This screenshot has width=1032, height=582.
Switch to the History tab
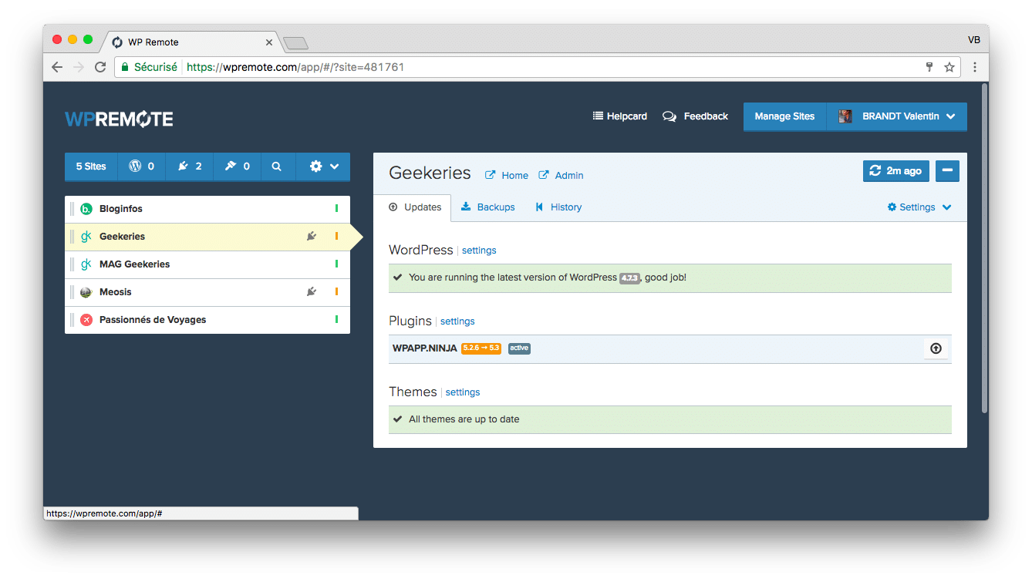coord(558,207)
